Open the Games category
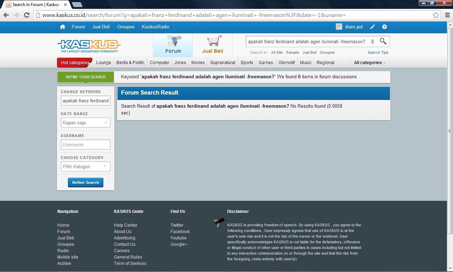The width and height of the screenshot is (453, 272). click(x=266, y=63)
